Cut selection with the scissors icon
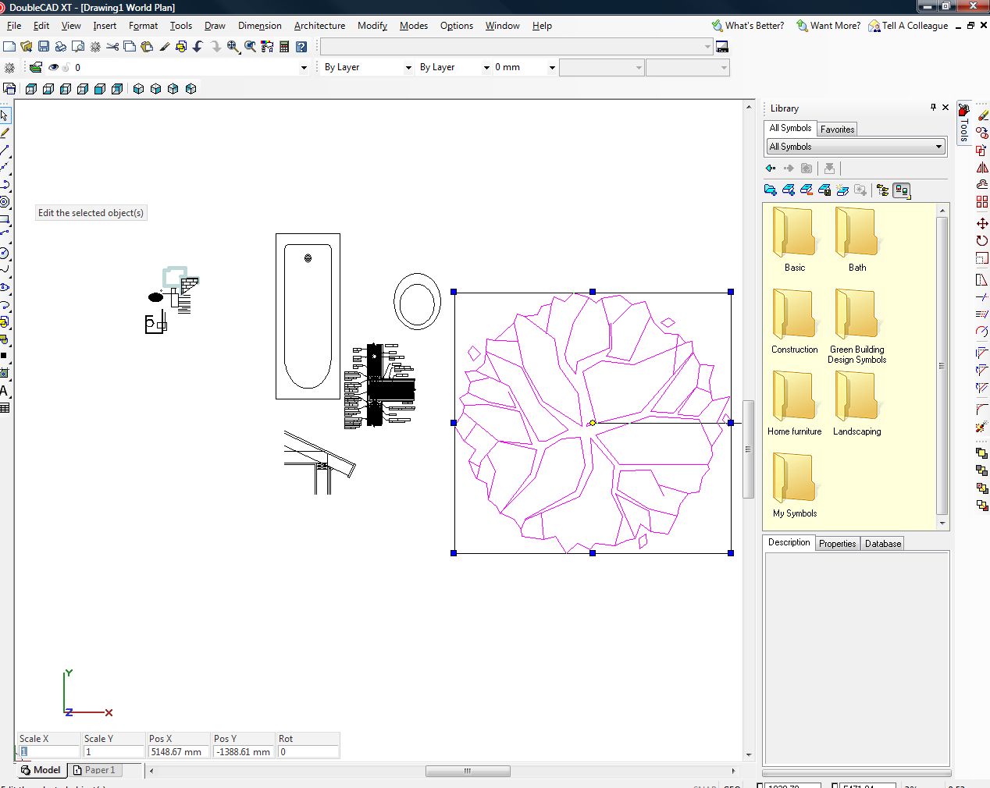The height and width of the screenshot is (788, 990). (112, 47)
